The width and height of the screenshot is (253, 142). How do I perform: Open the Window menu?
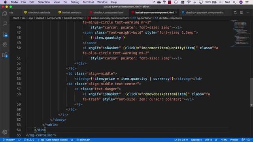click(x=102, y=2)
